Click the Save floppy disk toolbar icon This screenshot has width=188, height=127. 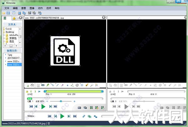pos(8,13)
